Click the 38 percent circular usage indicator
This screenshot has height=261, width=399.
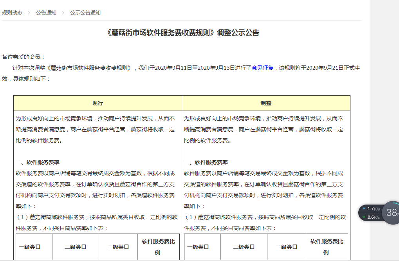[x=392, y=213]
